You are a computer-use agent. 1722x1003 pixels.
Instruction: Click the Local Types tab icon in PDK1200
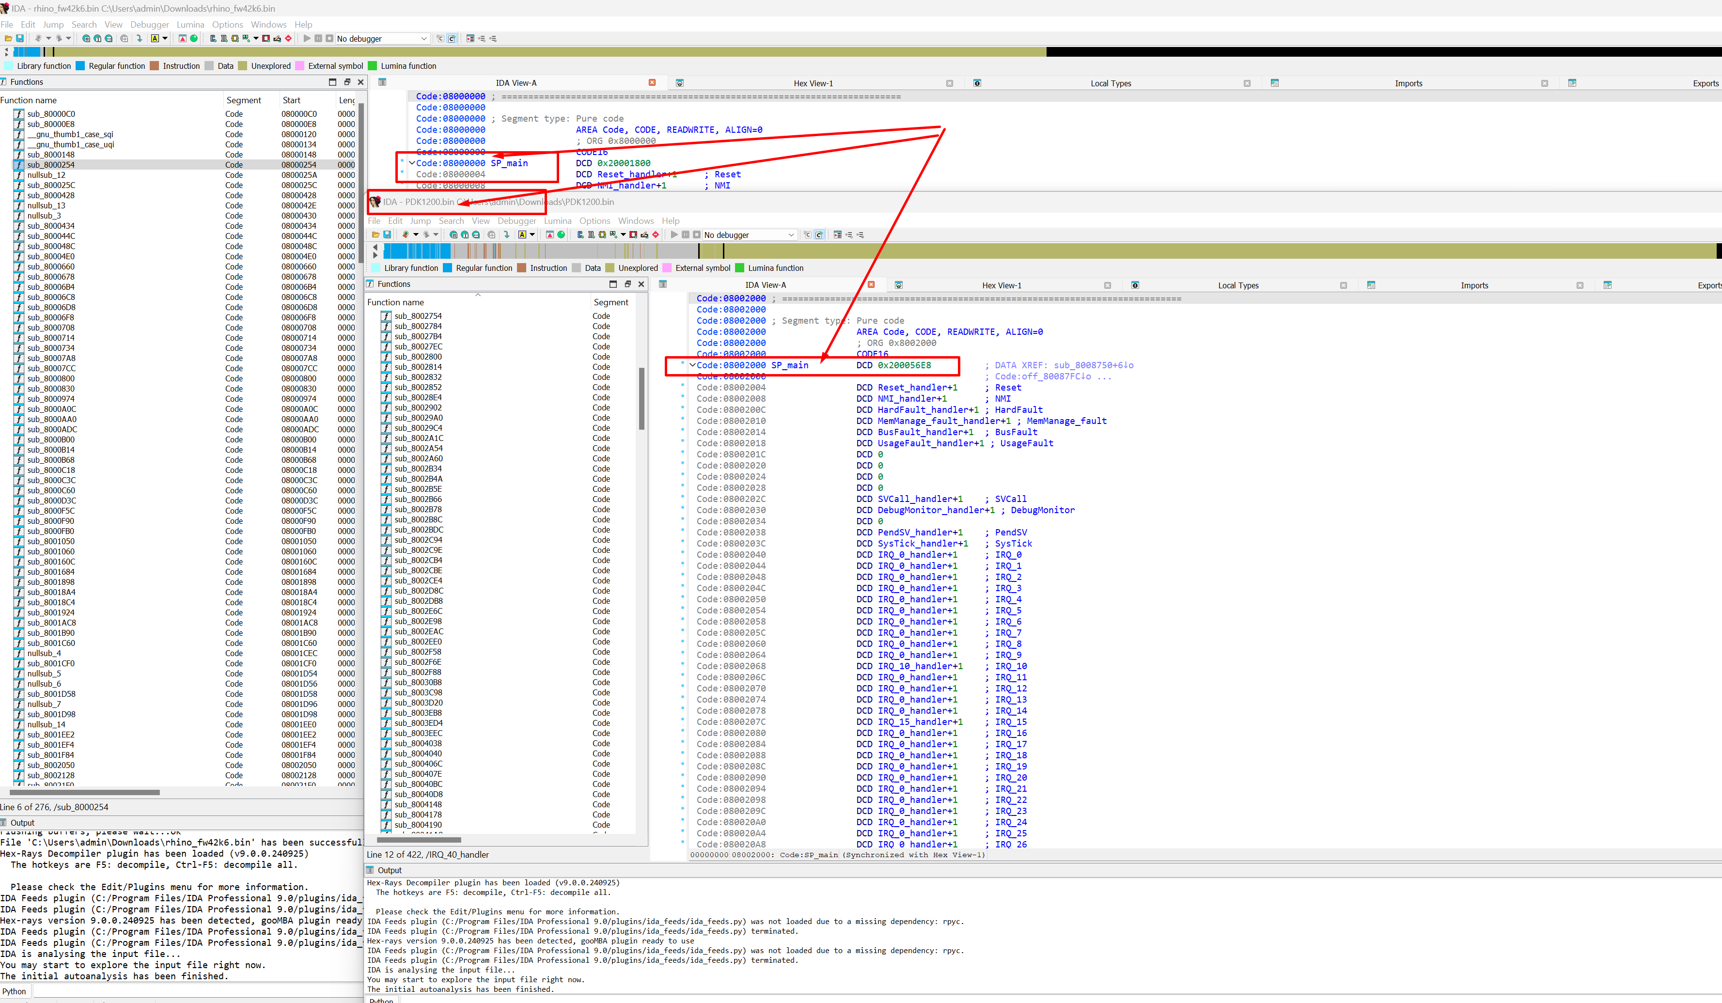(x=1135, y=285)
